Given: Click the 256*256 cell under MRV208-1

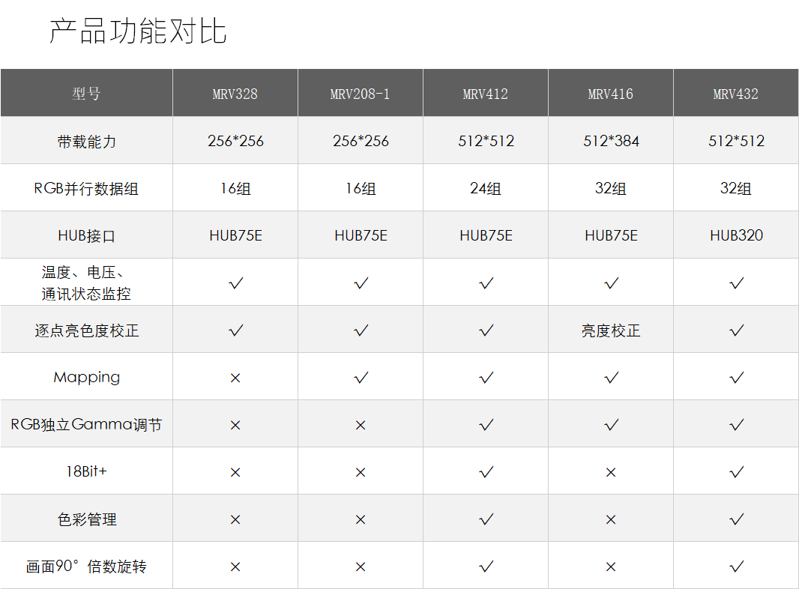Looking at the screenshot, I should pyautogui.click(x=361, y=141).
